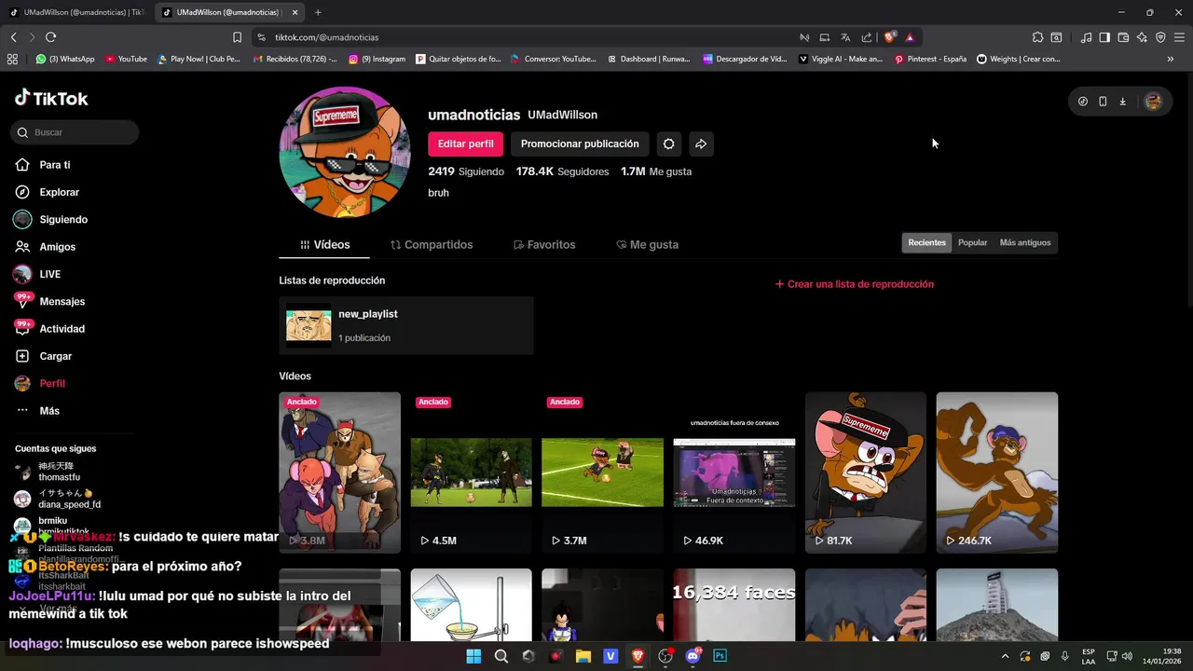Open the browser hamburger menu
The width and height of the screenshot is (1193, 671).
coord(1179,37)
